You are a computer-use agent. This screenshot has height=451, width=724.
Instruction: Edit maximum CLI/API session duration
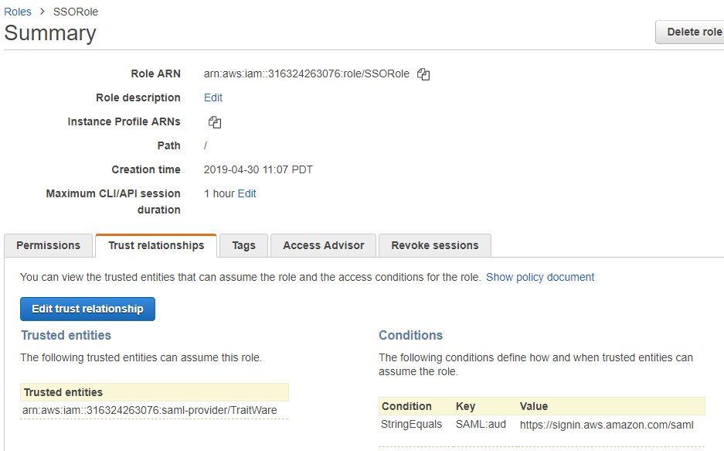[x=247, y=193]
